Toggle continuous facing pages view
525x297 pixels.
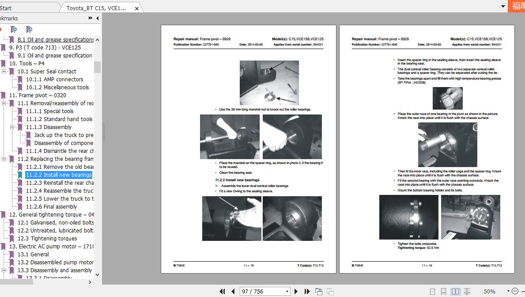pos(467,291)
